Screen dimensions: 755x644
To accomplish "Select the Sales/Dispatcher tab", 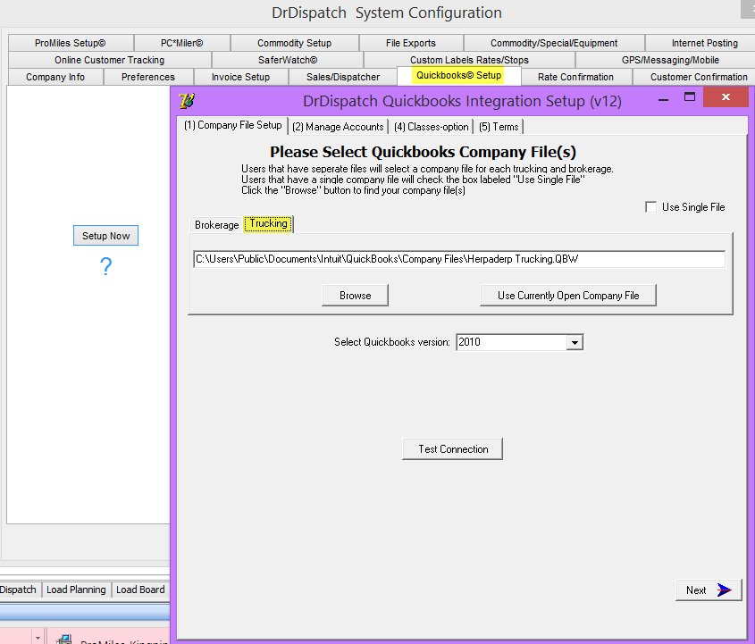I will pos(343,77).
